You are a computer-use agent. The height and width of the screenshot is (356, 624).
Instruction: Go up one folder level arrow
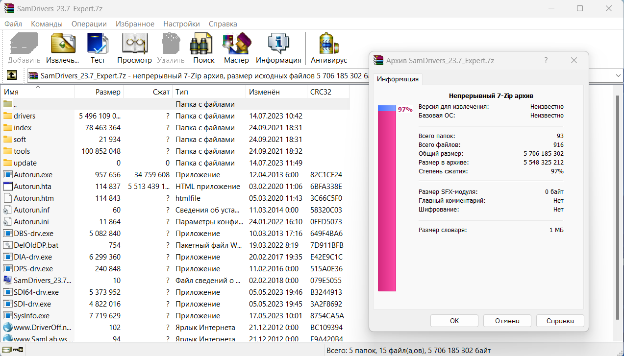[12, 75]
